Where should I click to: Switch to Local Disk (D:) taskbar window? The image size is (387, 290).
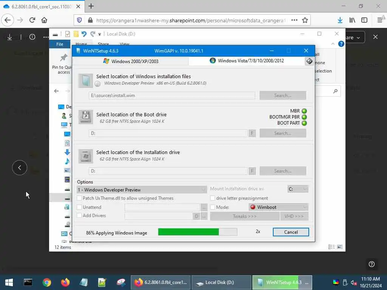tap(221, 282)
